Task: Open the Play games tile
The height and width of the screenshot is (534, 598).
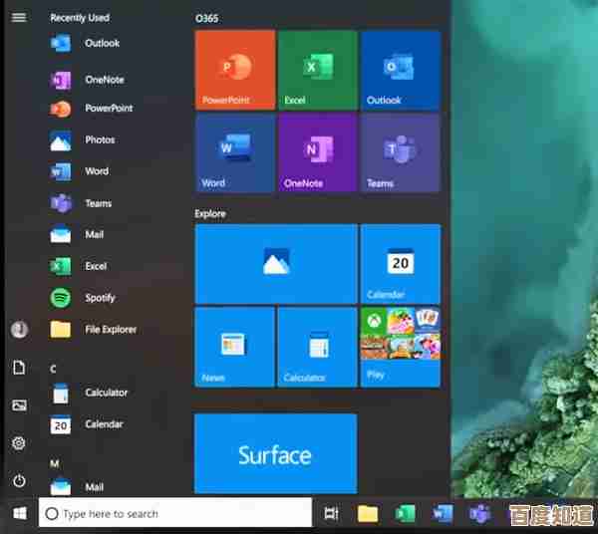Action: click(x=401, y=348)
